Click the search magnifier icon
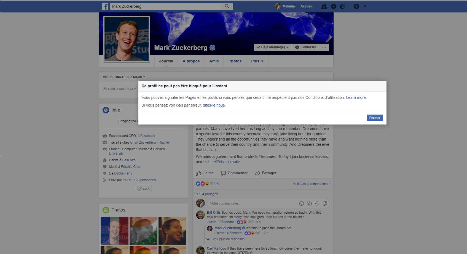467x254 pixels. pos(227,6)
